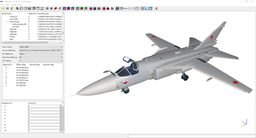Click the wrench and screwdriver settings icon
This screenshot has height=138, width=256.
(156, 8)
